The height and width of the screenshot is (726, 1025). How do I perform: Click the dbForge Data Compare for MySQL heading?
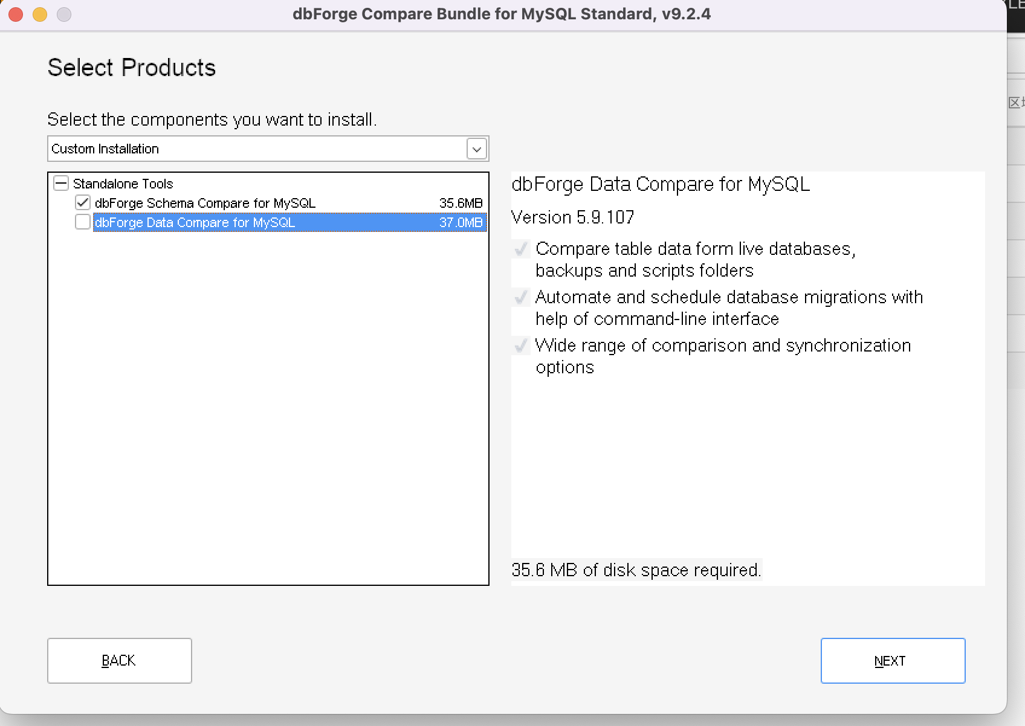coord(661,184)
